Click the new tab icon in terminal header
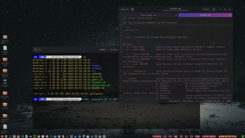Screen dimensions: 245x138 tap(36, 49)
